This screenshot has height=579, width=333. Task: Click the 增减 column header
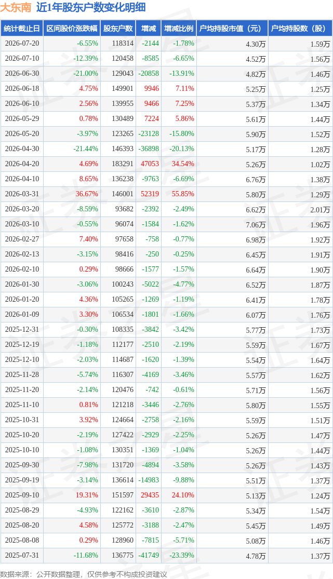coord(148,29)
